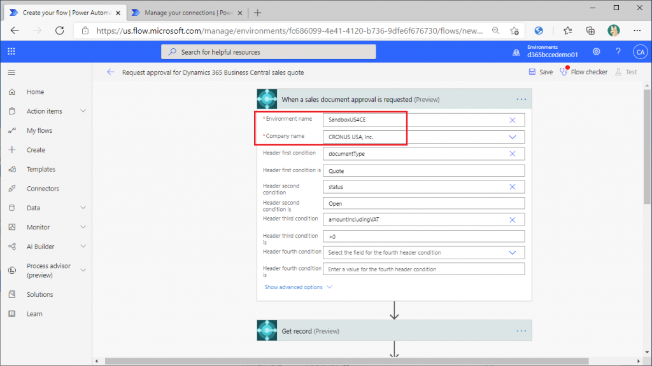Save the flow
The image size is (652, 366).
[541, 72]
